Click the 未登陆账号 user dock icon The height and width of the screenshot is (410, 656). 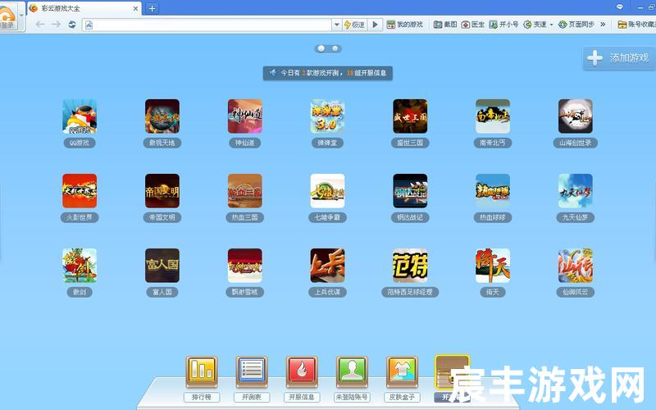tap(352, 371)
